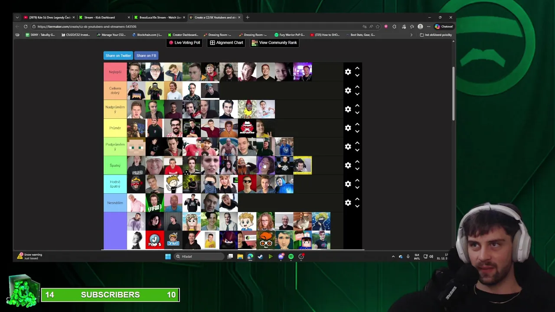Open Creator Dashboard bookmark
This screenshot has width=555, height=312.
coord(183,35)
